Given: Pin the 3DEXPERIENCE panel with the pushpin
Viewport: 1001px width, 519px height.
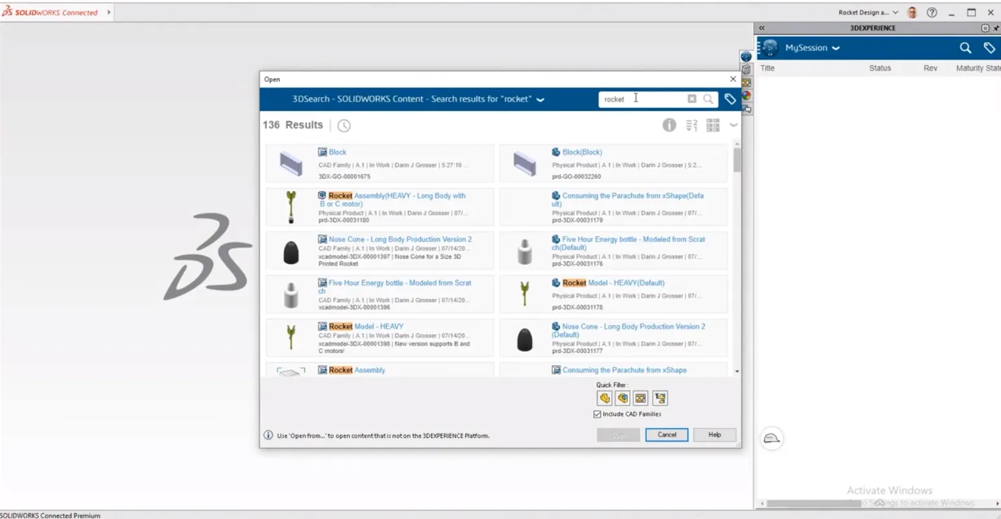Looking at the screenshot, I should 996,28.
